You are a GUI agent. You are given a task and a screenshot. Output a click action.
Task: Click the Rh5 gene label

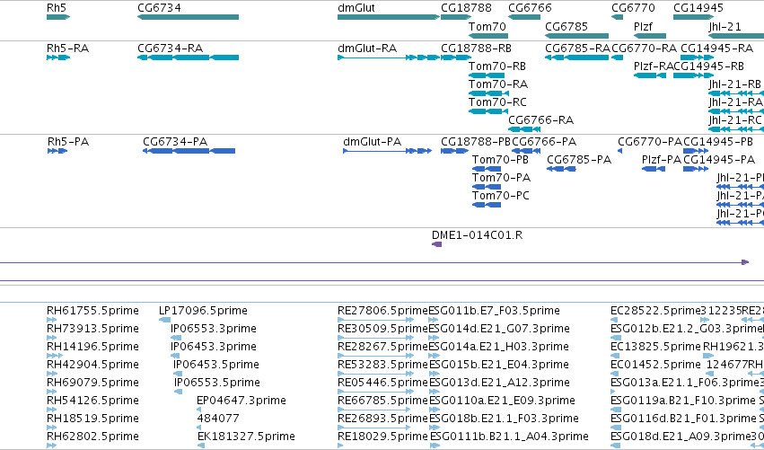click(57, 8)
